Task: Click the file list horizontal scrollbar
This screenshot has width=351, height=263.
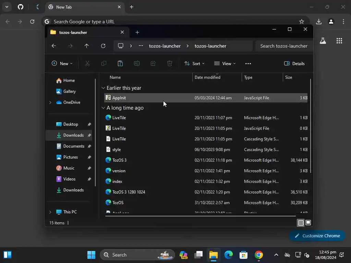Action: (200, 216)
